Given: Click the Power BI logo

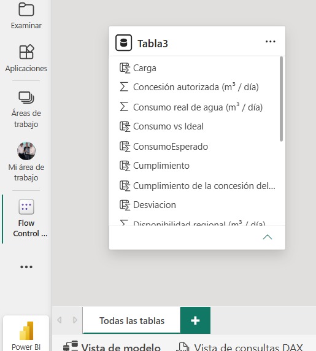Looking at the screenshot, I should 26,331.
